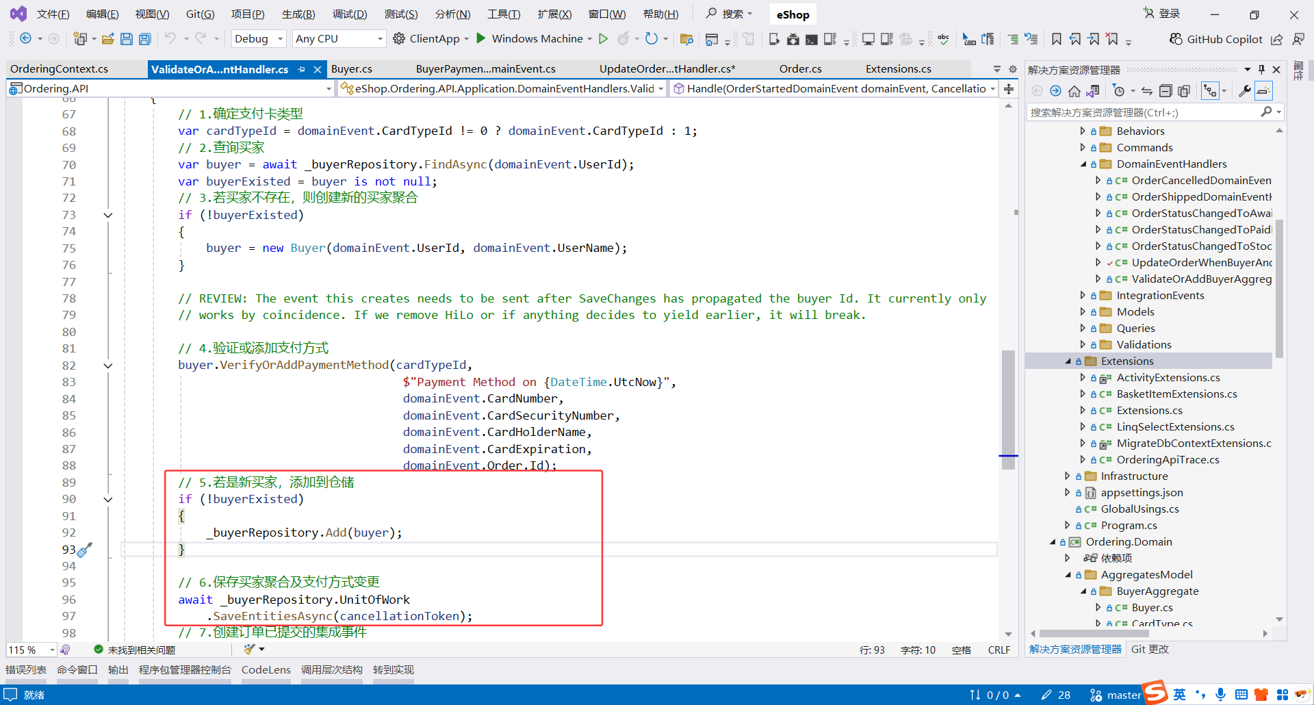Toggle auto-hide pin of Solution Explorer panel
This screenshot has height=705, width=1314.
[x=1261, y=69]
